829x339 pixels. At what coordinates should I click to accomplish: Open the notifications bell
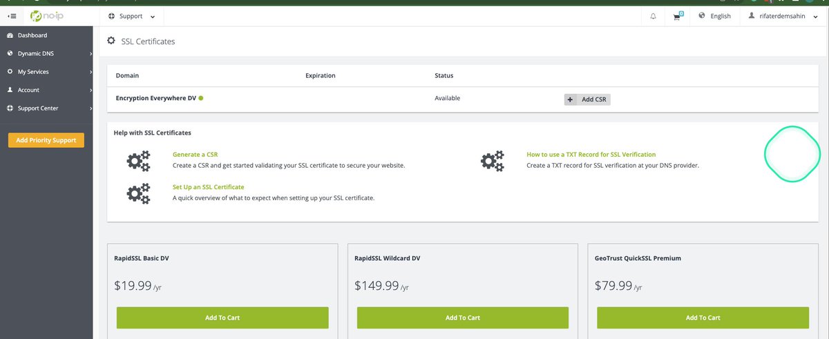tap(654, 16)
